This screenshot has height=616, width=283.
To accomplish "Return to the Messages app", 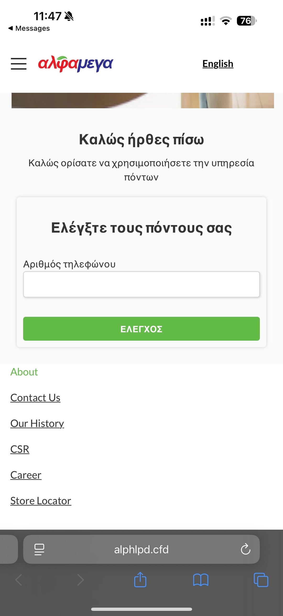I will (x=29, y=28).
